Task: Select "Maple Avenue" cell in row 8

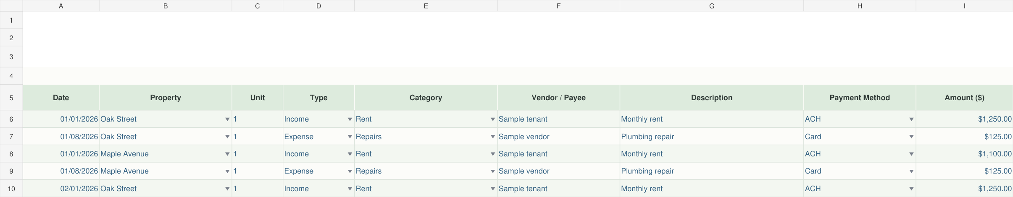Action: (x=166, y=154)
